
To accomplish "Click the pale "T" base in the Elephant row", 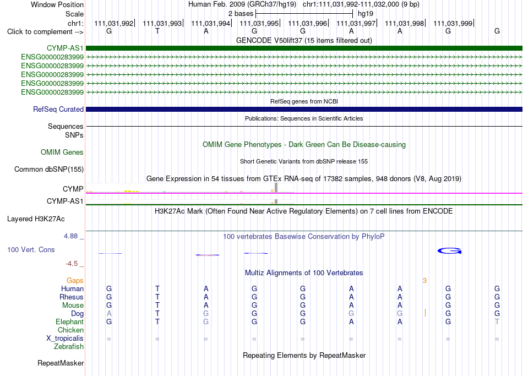I will tap(497, 321).
